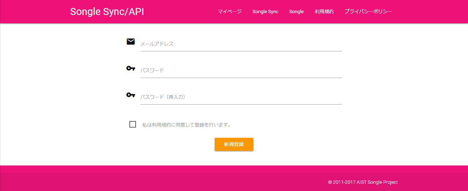Screen dimensions: 468x191
Task: Focus the パスワード input field
Action: point(241,71)
